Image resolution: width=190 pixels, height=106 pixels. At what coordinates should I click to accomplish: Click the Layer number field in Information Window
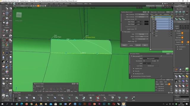pos(147,63)
